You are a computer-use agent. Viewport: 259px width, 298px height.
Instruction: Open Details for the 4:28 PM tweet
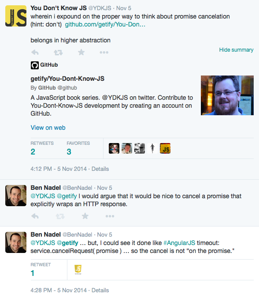coord(100,290)
